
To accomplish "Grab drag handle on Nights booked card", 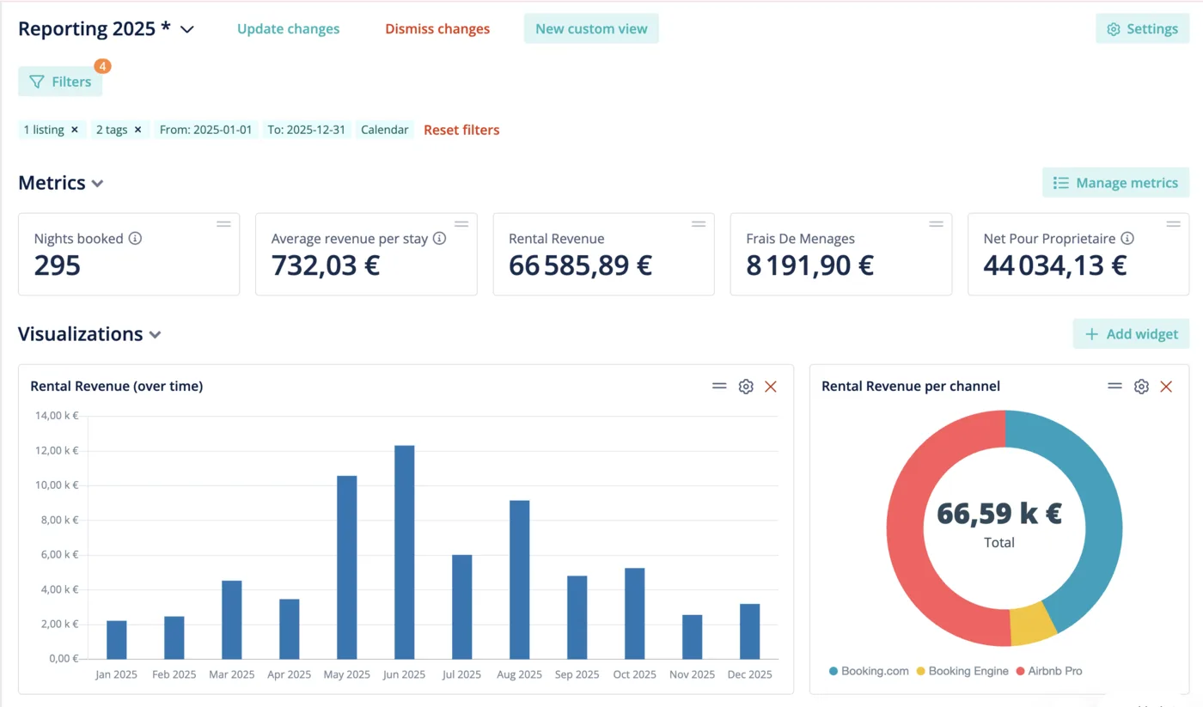I will (223, 224).
